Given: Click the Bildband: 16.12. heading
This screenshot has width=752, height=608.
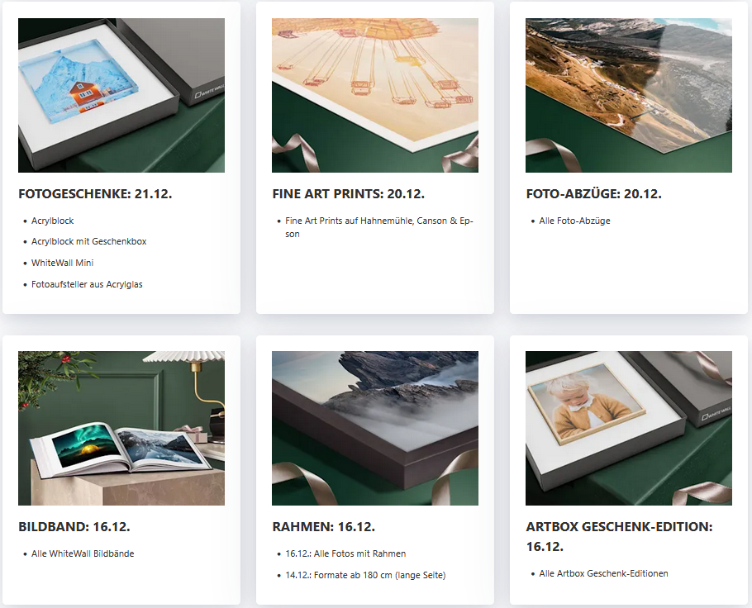Looking at the screenshot, I should 74,526.
